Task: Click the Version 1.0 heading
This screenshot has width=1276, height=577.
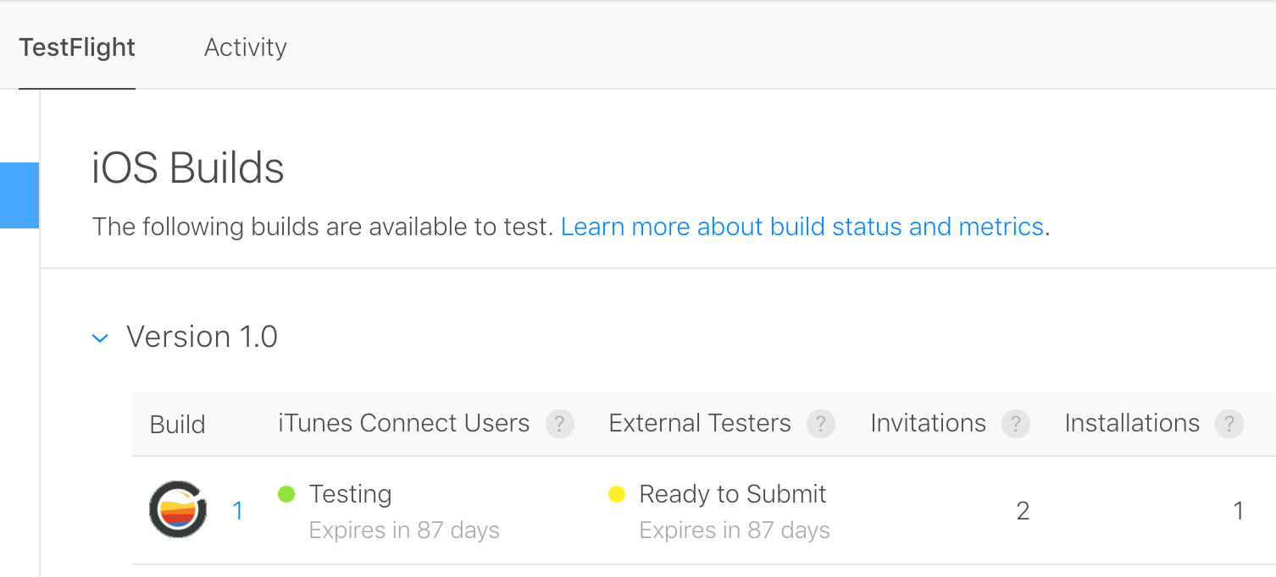Action: click(x=202, y=337)
